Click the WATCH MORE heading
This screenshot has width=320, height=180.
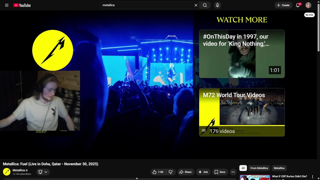click(x=242, y=20)
